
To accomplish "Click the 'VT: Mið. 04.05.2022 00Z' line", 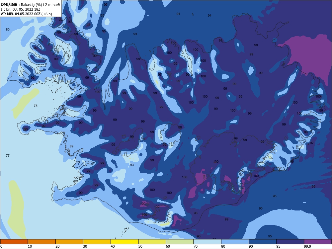I will (x=21, y=14).
